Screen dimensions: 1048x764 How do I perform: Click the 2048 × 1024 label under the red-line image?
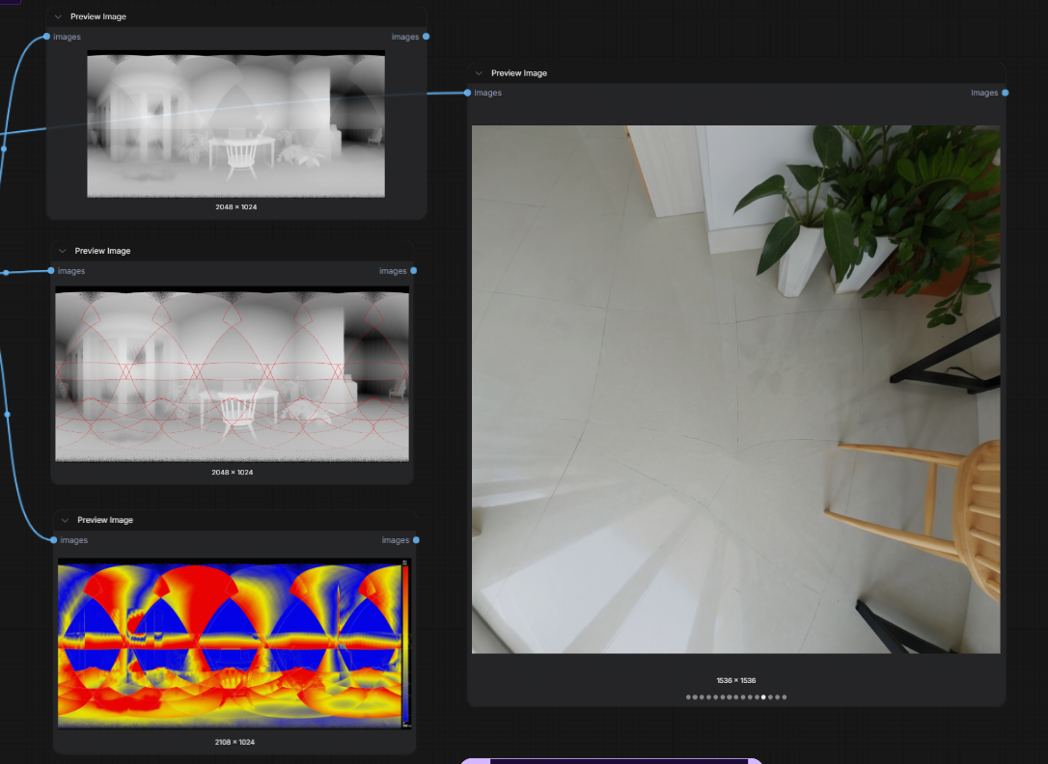click(232, 472)
